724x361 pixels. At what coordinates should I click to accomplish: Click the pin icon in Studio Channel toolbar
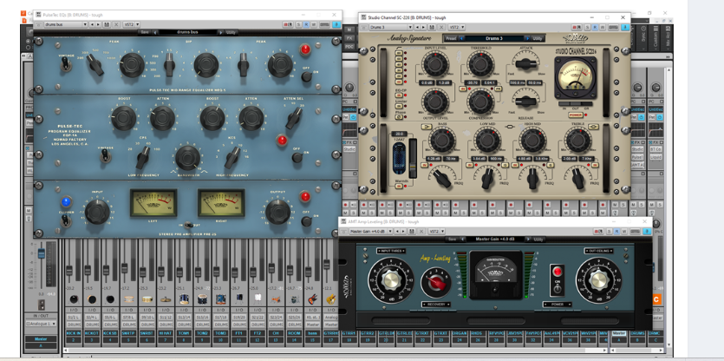click(x=625, y=27)
